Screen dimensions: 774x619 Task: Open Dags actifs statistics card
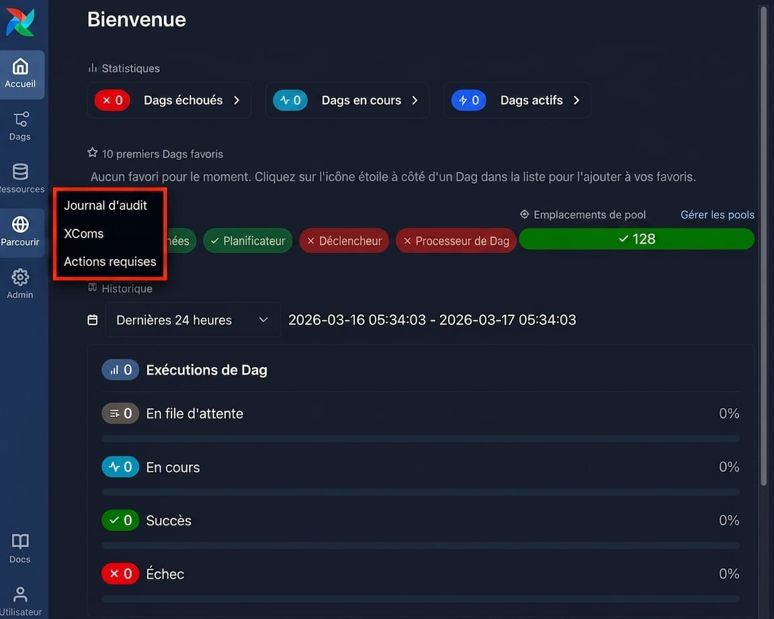(x=517, y=100)
